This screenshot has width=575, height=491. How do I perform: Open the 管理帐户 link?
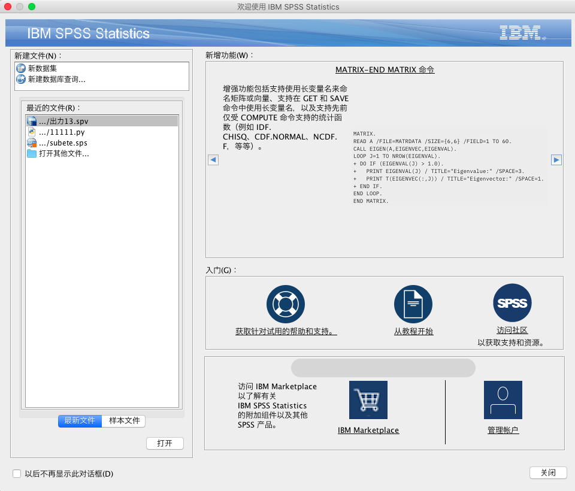click(503, 430)
